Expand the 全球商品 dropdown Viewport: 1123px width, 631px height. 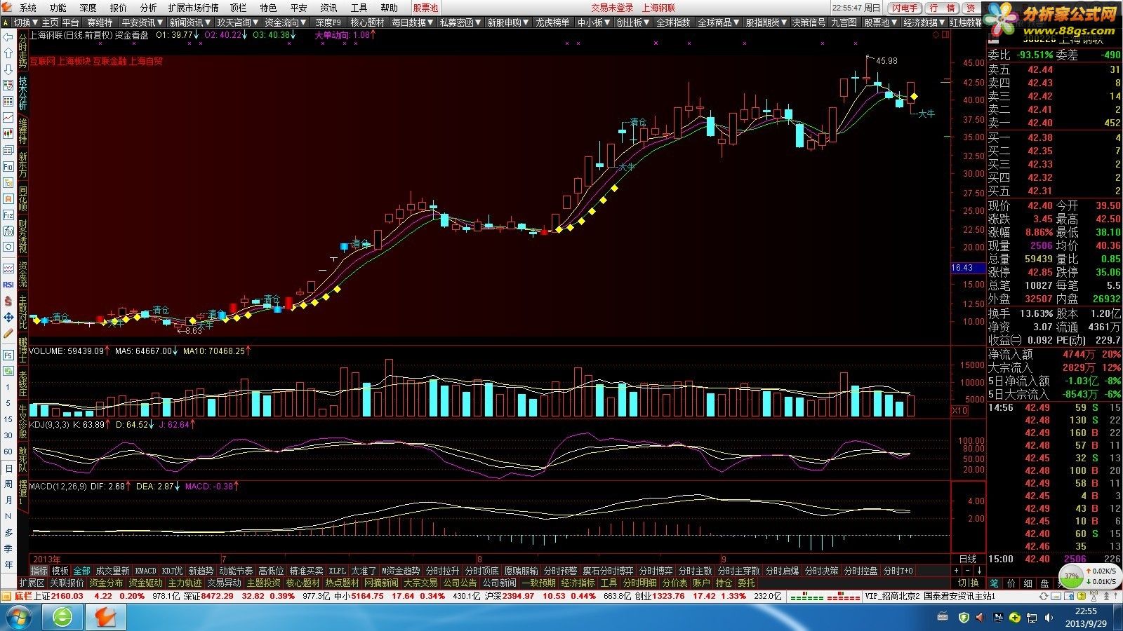718,22
